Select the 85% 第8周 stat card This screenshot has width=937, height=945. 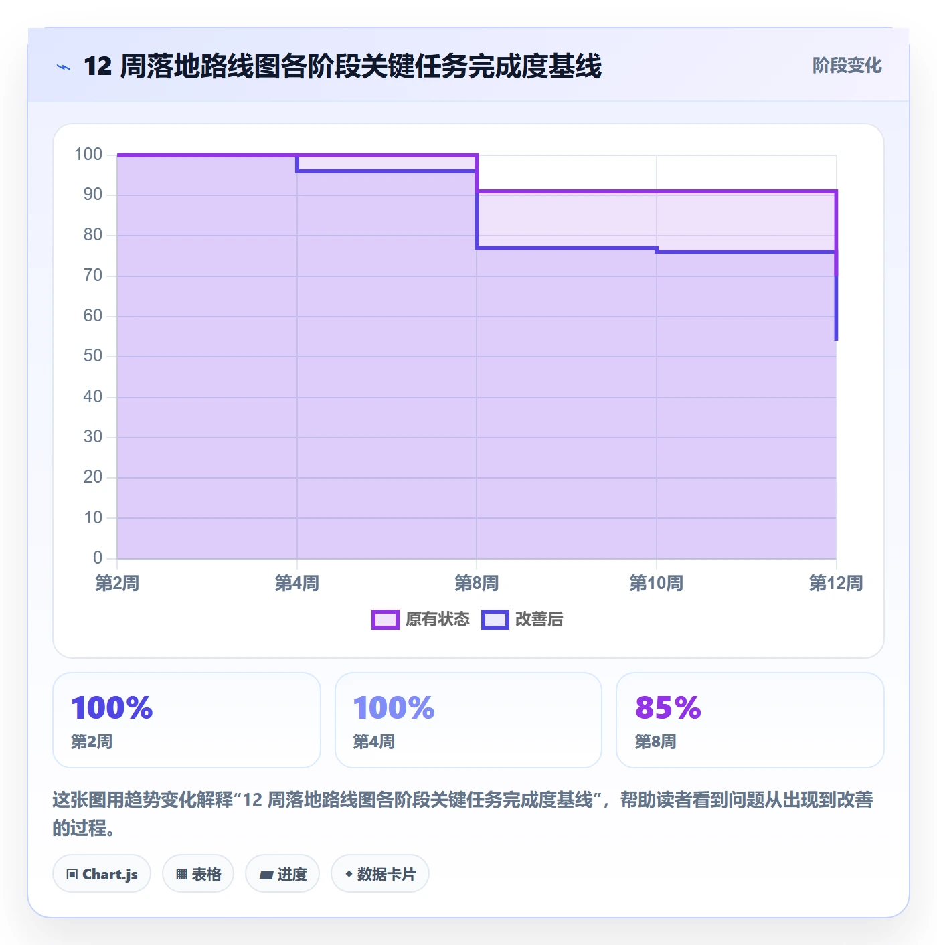click(x=750, y=720)
